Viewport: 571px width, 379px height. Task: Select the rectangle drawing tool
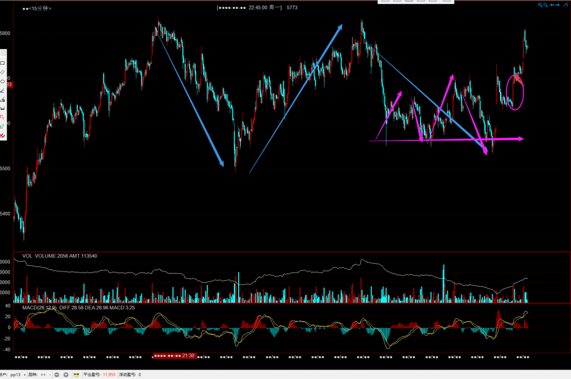point(2,63)
